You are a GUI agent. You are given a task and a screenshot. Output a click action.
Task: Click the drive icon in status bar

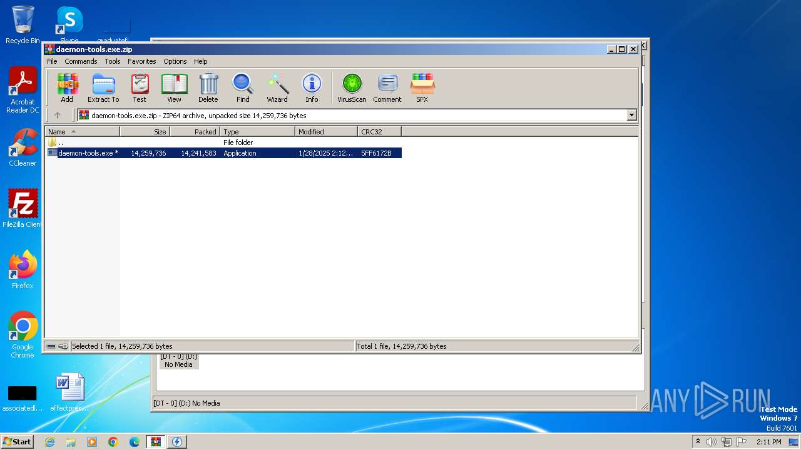[51, 346]
